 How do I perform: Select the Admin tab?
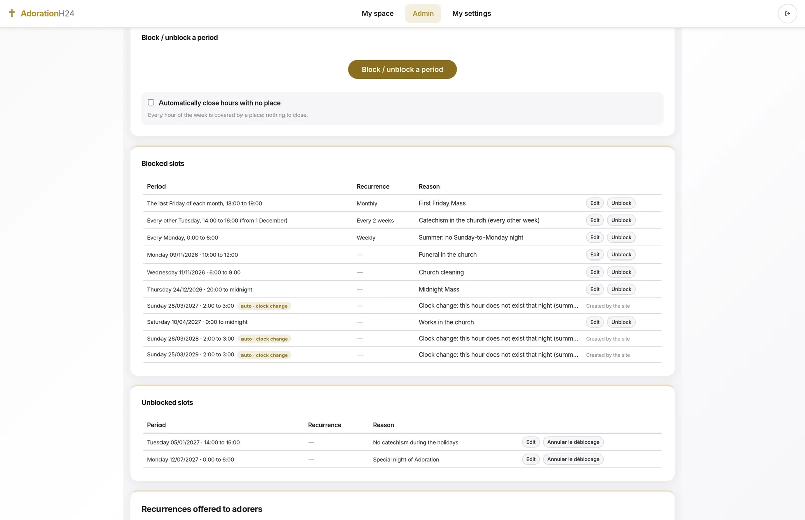tap(423, 14)
